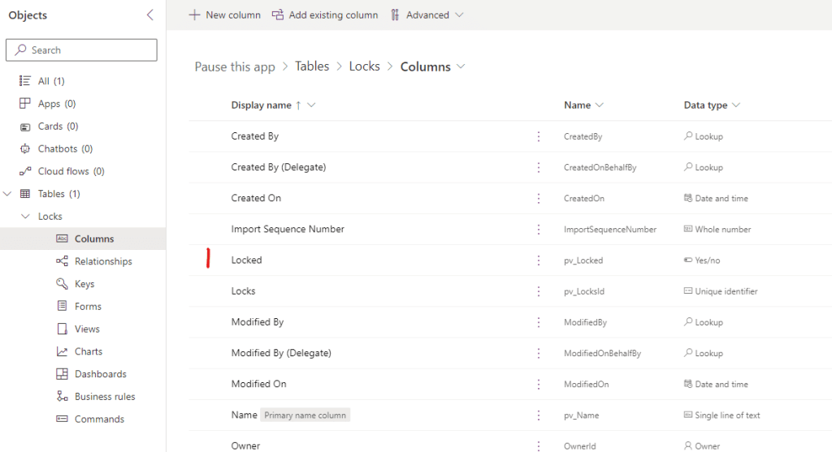Open Keys under Locks
This screenshot has height=452, width=832.
[76, 284]
